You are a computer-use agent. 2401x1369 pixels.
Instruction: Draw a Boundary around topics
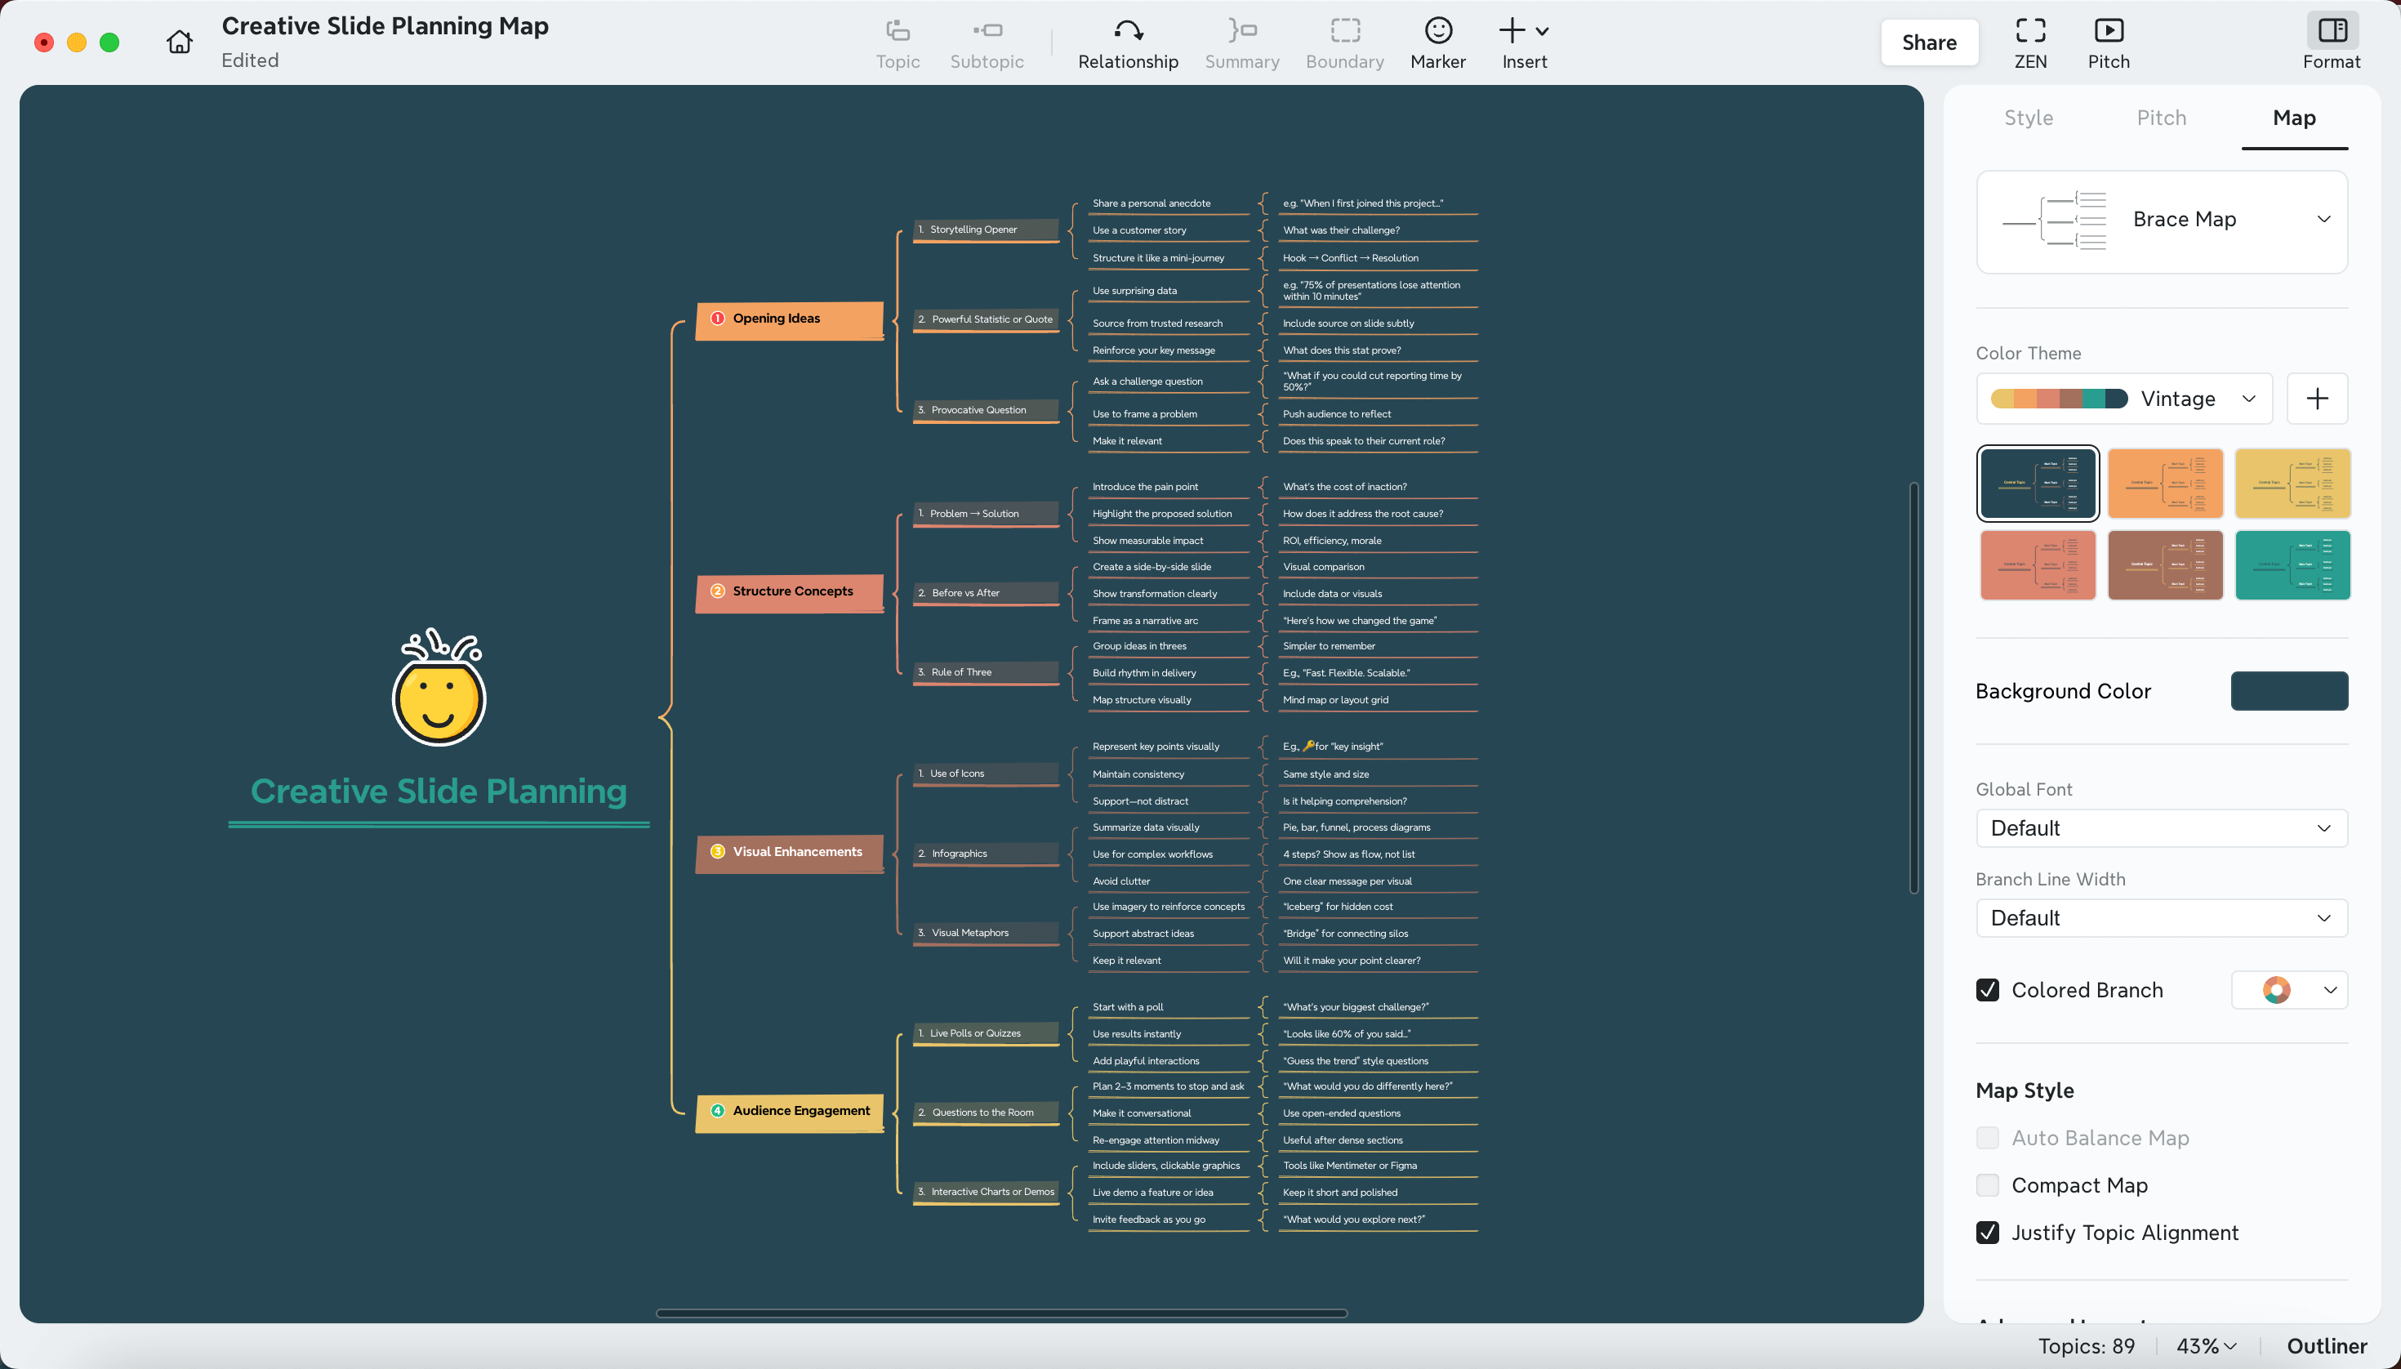[1343, 42]
